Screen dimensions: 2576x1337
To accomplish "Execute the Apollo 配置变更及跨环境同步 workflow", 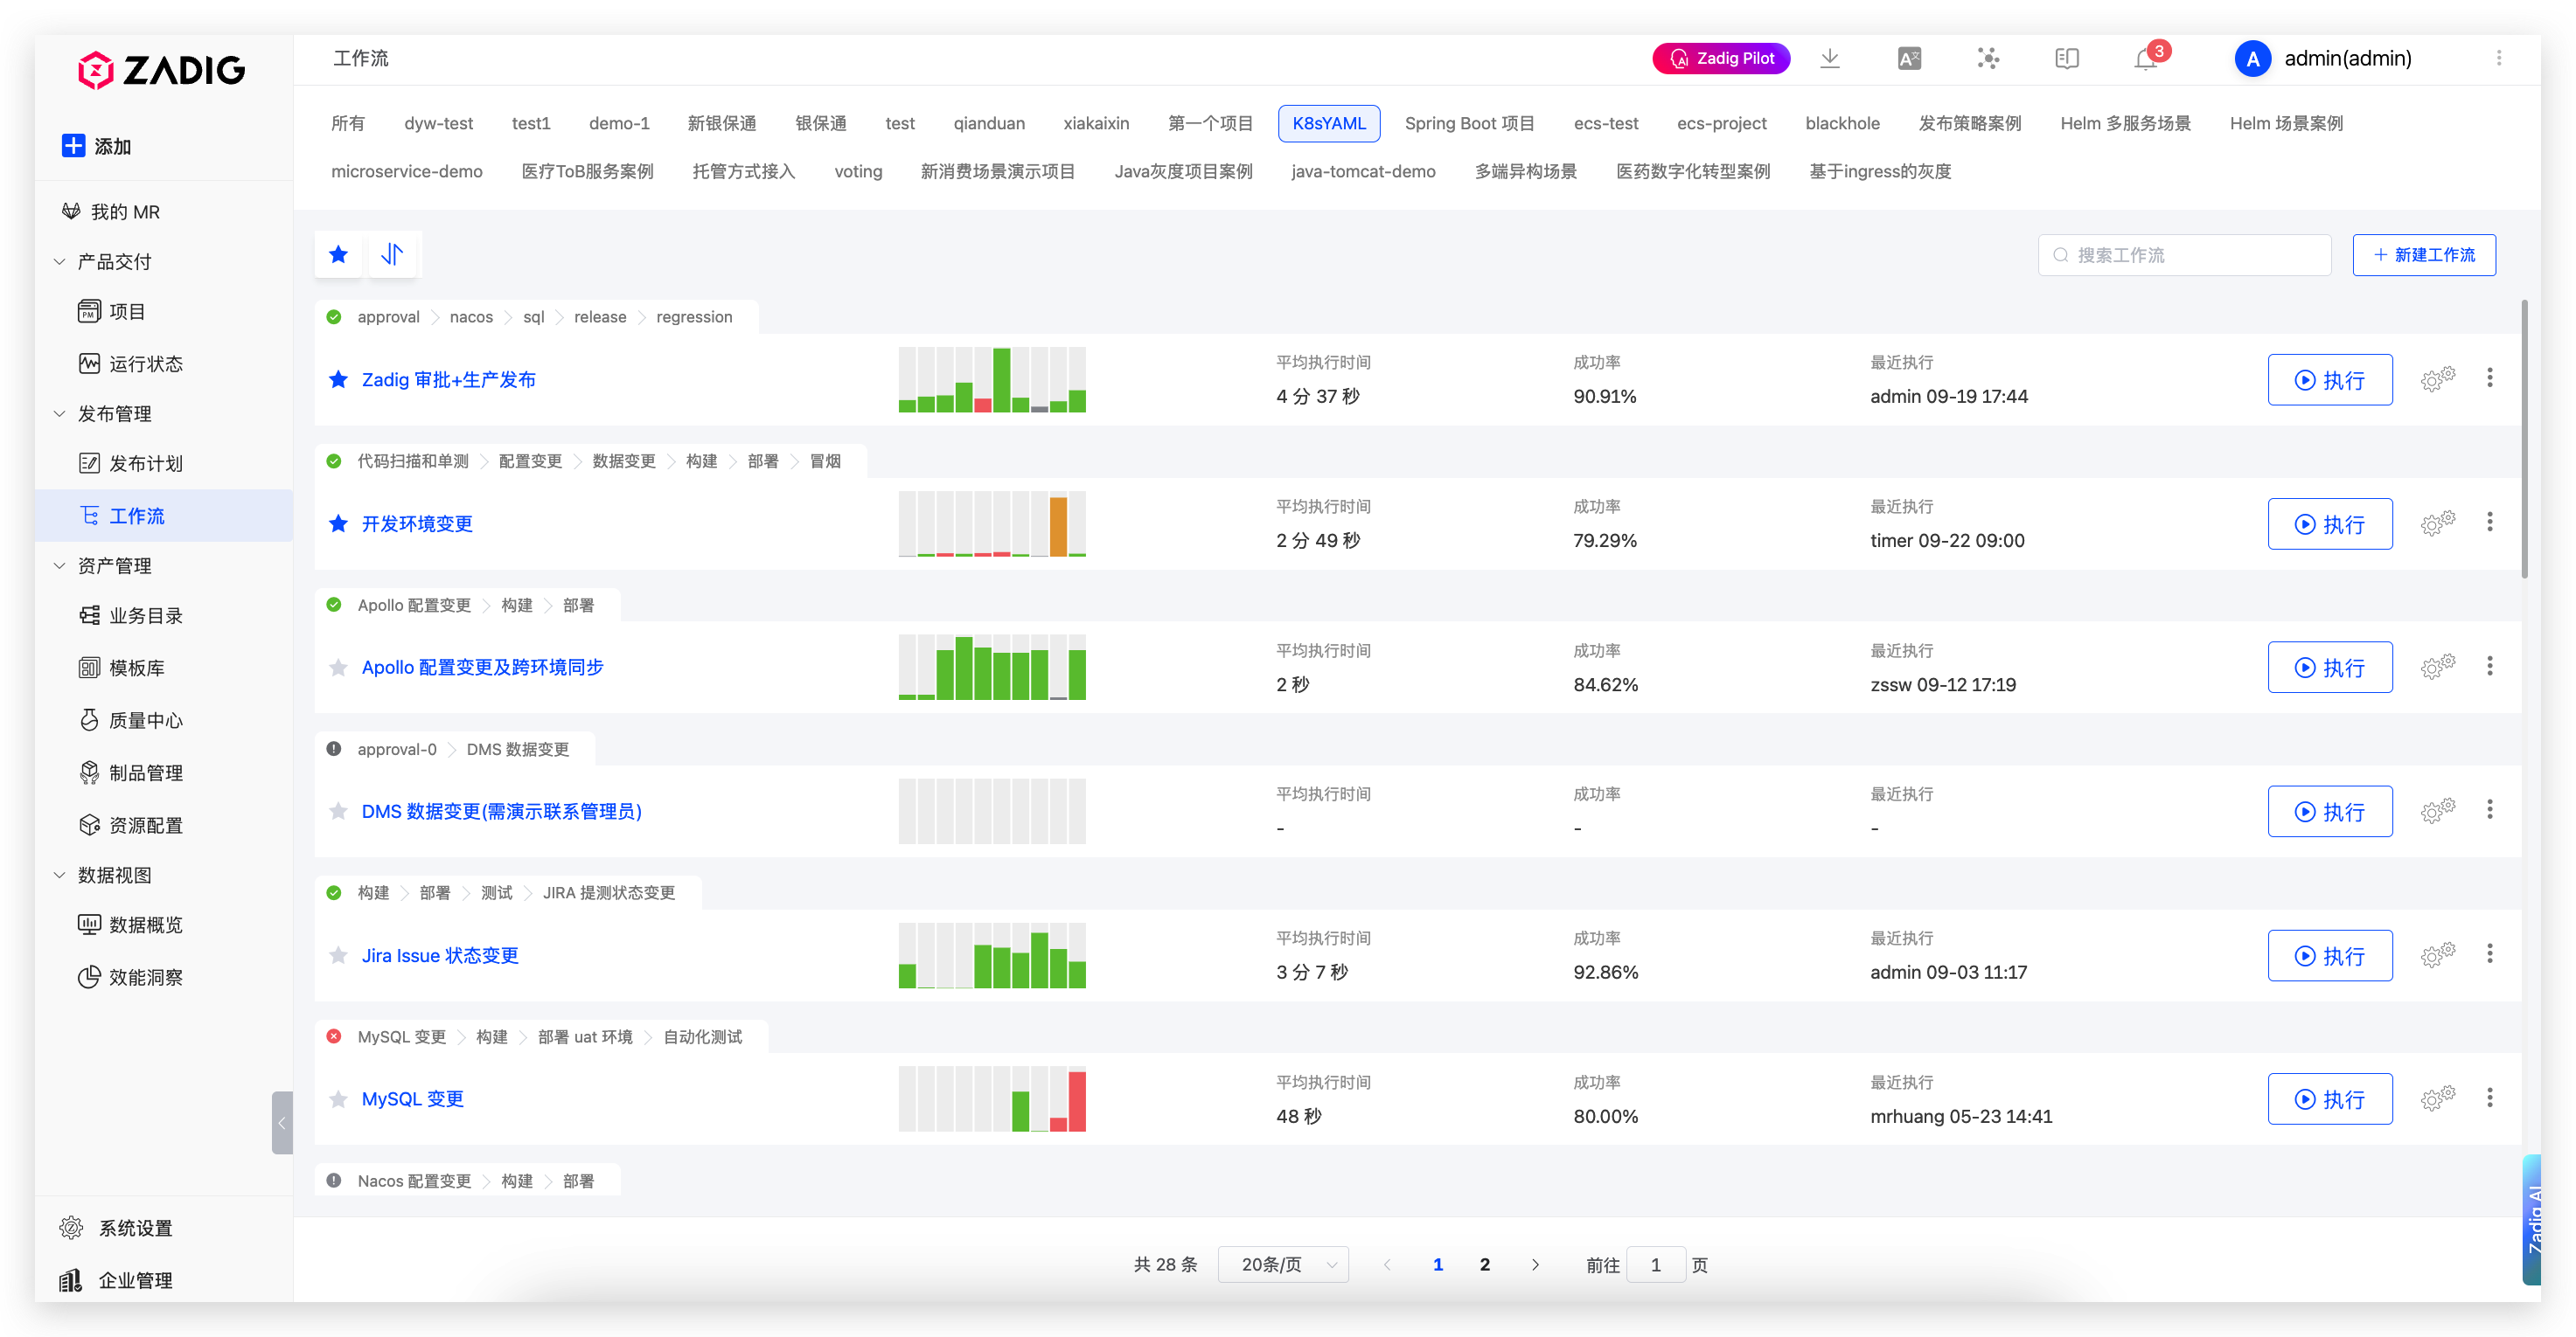I will [2329, 668].
